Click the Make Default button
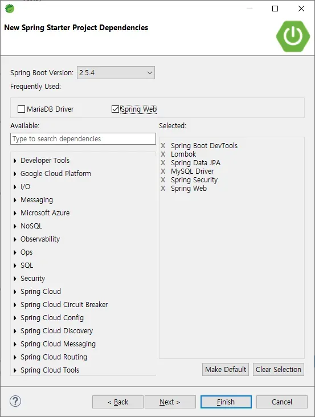Viewport: 315px width, 417px height. (x=226, y=369)
